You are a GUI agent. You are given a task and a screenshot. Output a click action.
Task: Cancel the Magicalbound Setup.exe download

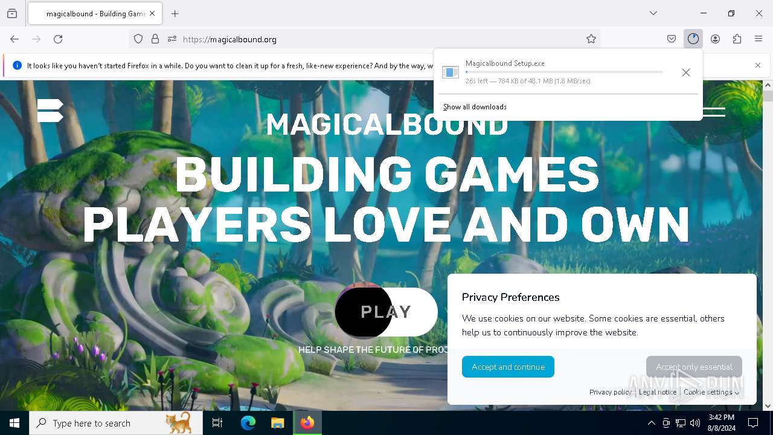[x=686, y=72]
